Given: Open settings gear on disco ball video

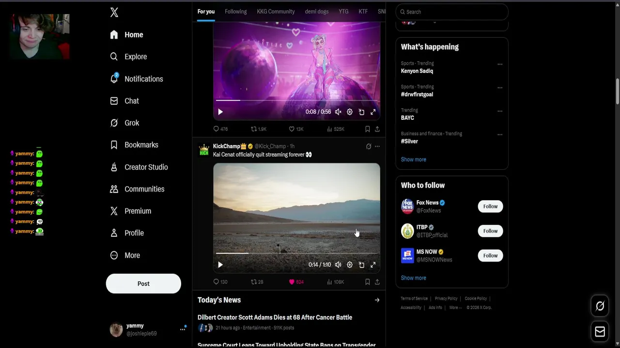Looking at the screenshot, I should pos(350,112).
